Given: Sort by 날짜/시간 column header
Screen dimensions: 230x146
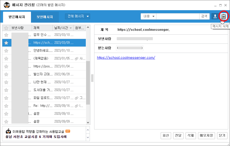Looking at the screenshot, I should (x=63, y=28).
